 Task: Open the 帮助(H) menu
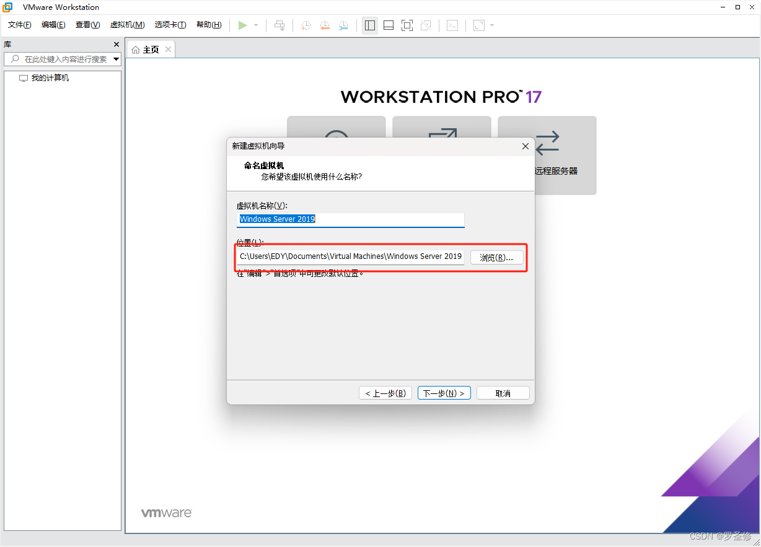(209, 25)
